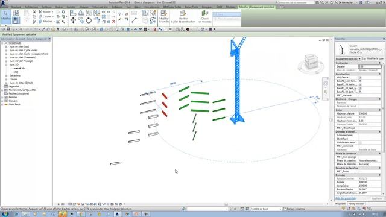This screenshot has width=386, height=217.
Task: Click the Align tool icon
Action: [x=73, y=13]
